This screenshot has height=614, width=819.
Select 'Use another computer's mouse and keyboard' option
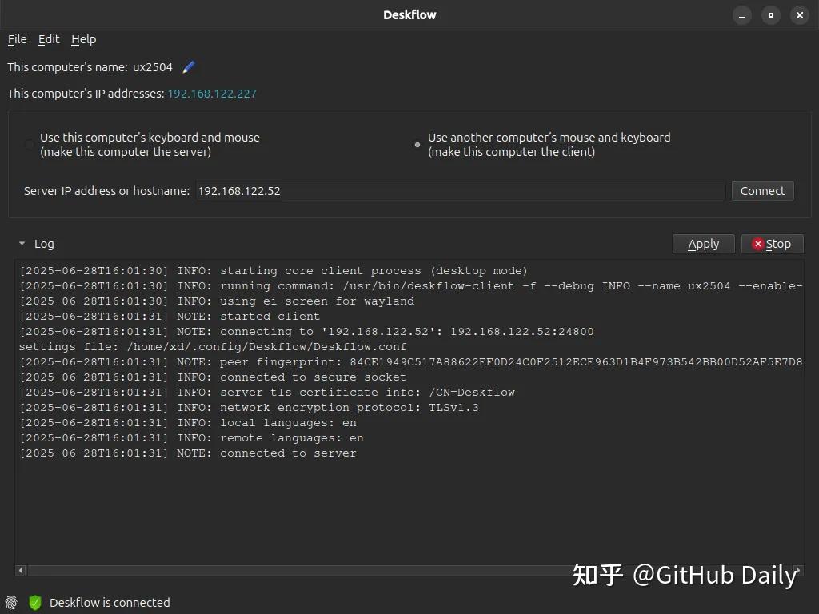(417, 145)
